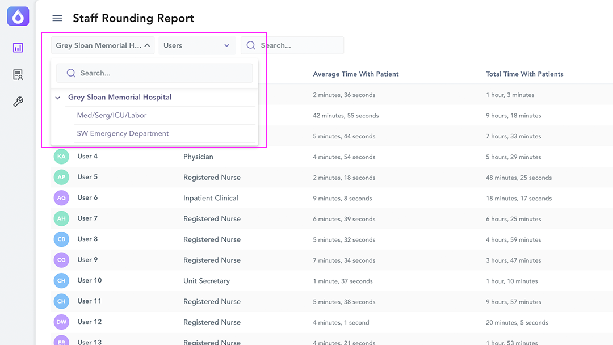Click the KA avatar for User 4
613x345 pixels.
(61, 157)
